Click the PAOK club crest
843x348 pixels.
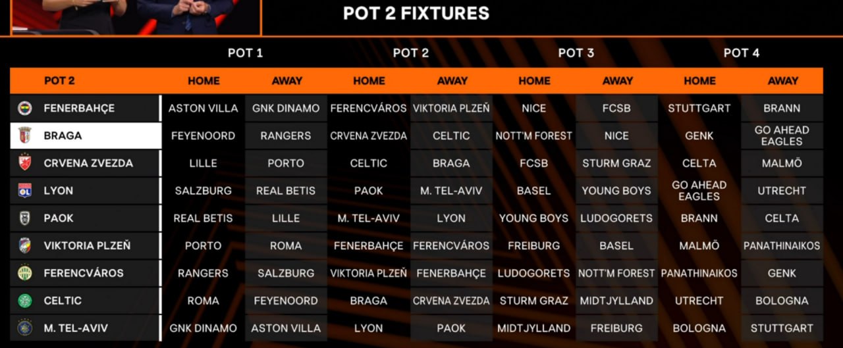25,218
